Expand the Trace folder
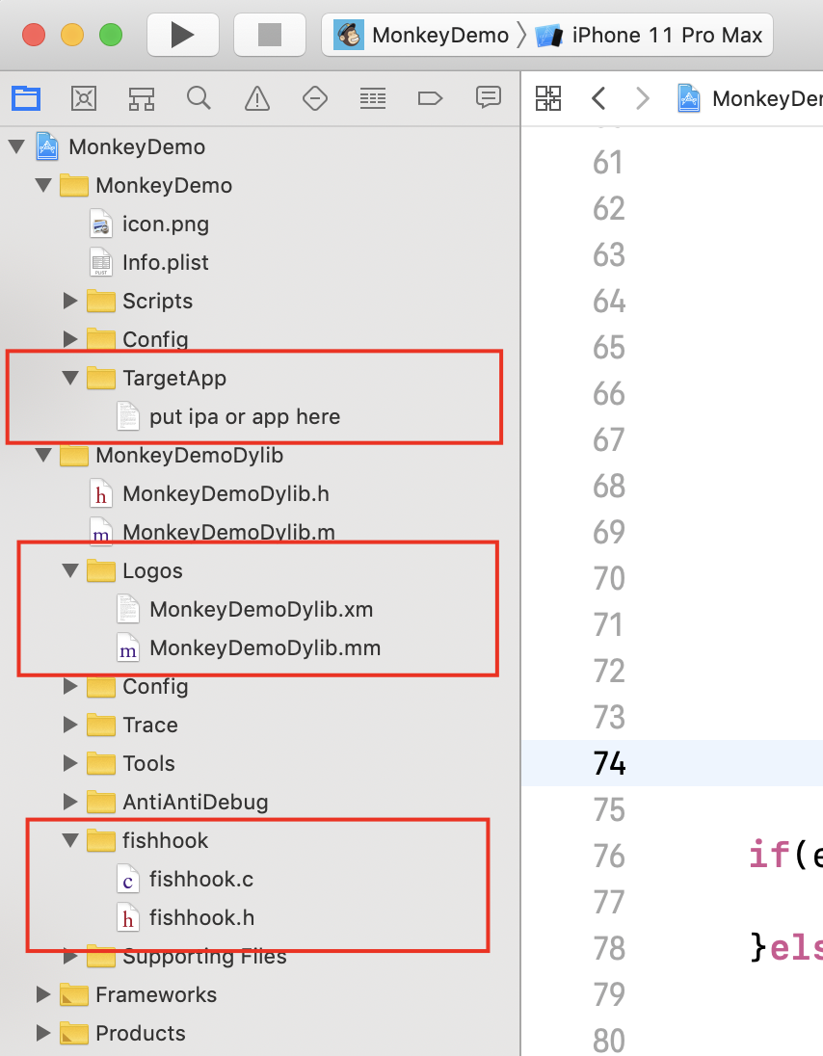This screenshot has height=1056, width=823. 70,725
